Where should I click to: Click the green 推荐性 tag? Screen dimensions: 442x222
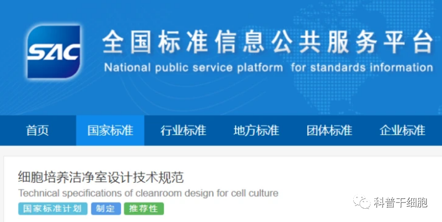click(x=144, y=209)
